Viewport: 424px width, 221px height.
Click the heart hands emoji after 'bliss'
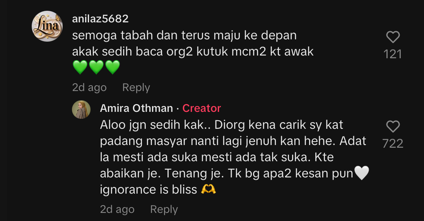pyautogui.click(x=209, y=189)
